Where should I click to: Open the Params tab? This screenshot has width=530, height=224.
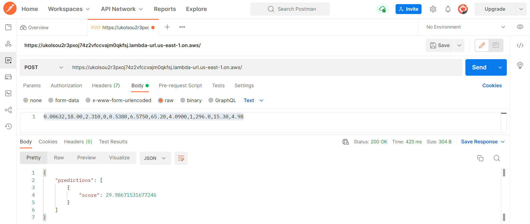point(32,86)
